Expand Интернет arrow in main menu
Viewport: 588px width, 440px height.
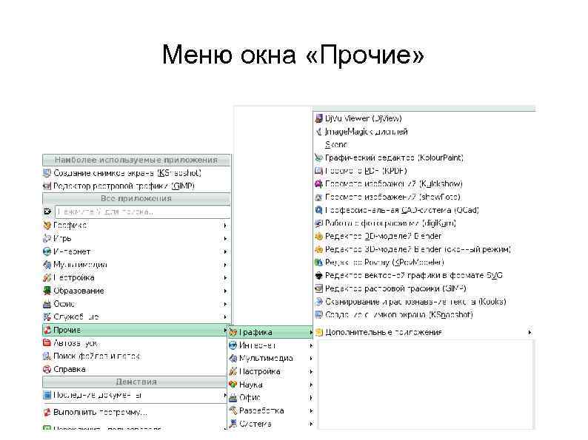pyautogui.click(x=225, y=251)
